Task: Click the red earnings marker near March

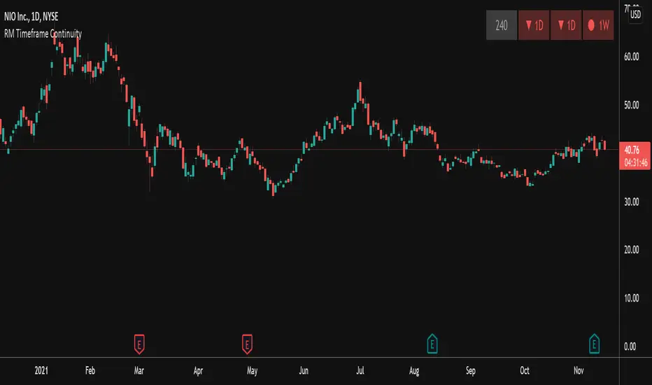Action: pos(139,344)
